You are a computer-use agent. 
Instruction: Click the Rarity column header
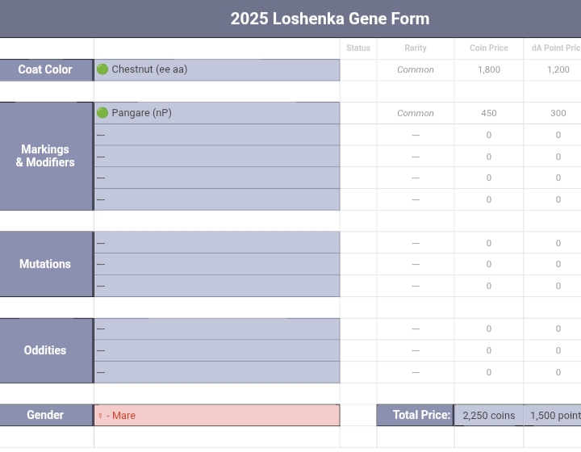tap(416, 48)
